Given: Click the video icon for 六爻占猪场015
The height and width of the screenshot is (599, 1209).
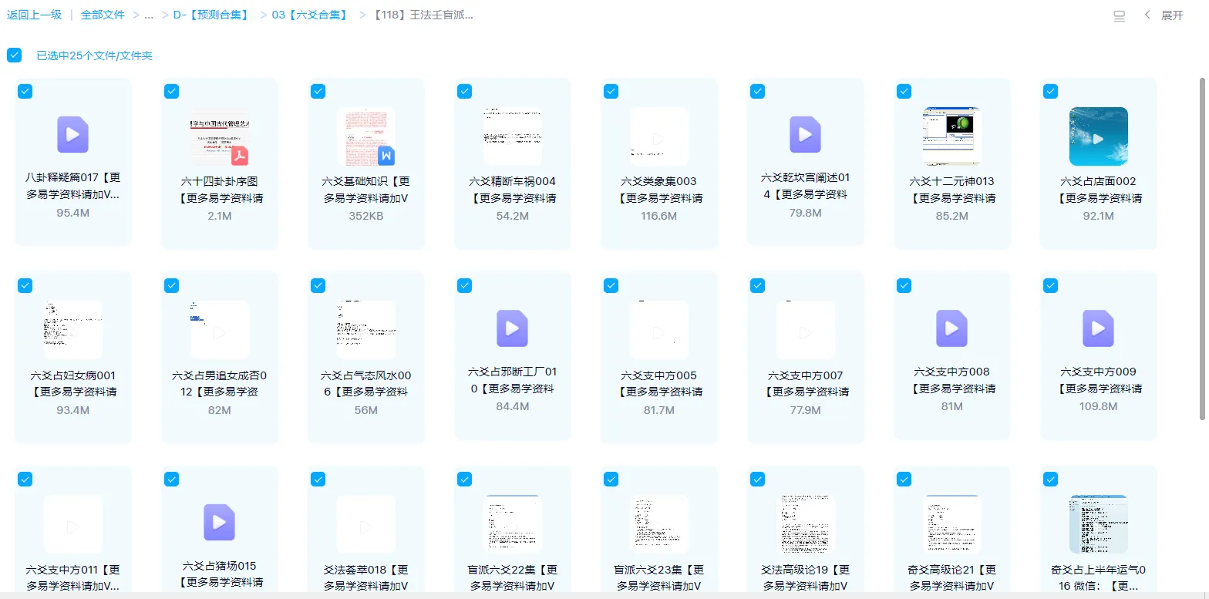Looking at the screenshot, I should 219,523.
